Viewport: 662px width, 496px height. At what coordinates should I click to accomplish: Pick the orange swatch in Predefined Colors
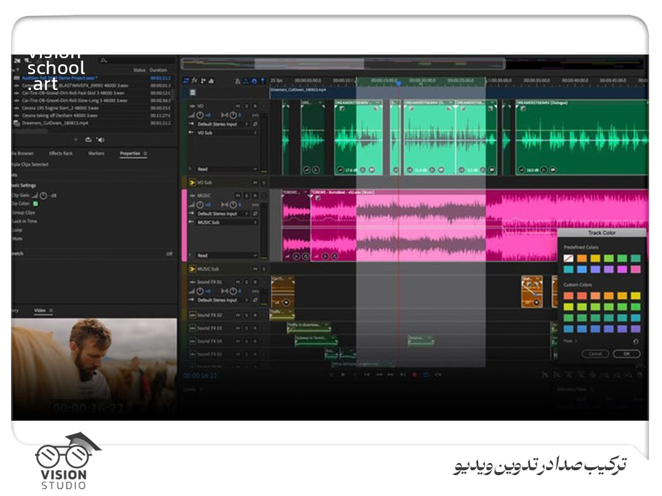point(582,258)
